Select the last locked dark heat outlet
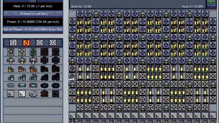Viewport: 219px width, 123px height. pos(55,77)
